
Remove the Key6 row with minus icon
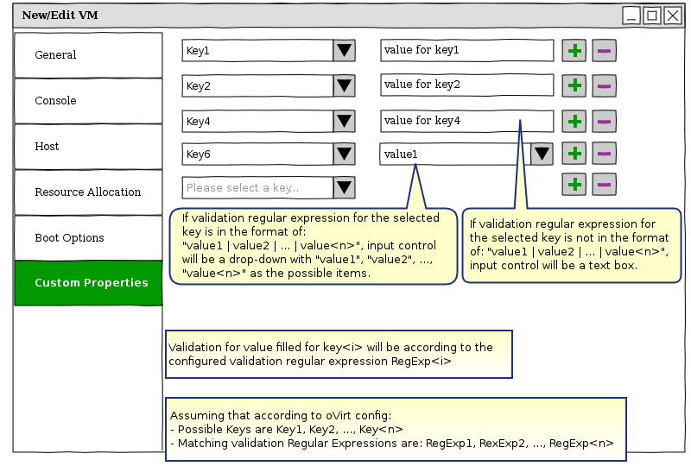click(x=604, y=154)
